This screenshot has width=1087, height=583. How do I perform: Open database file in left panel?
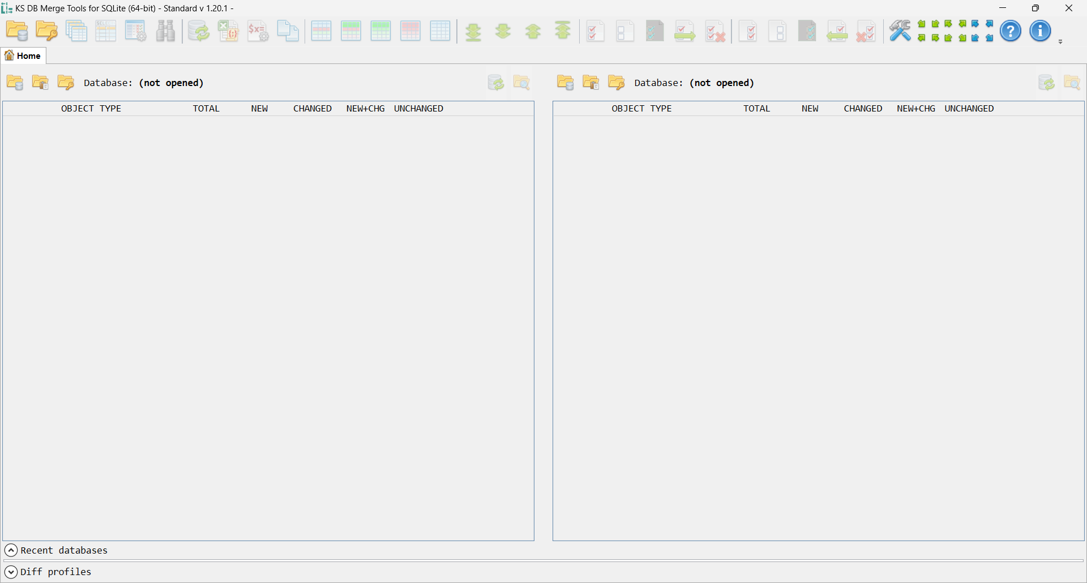(x=15, y=83)
